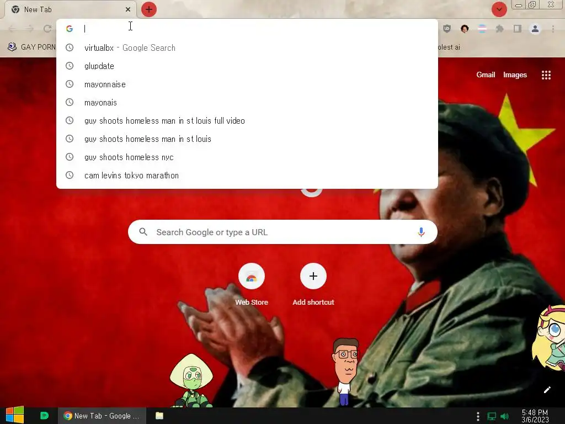Open the green chat app in taskbar

(x=44, y=416)
